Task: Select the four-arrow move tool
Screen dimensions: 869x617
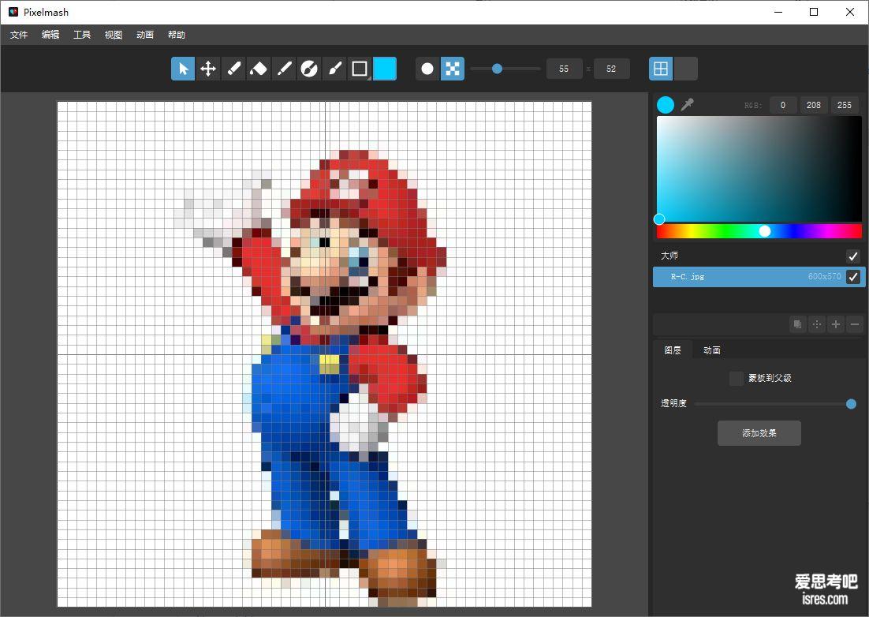Action: 208,69
